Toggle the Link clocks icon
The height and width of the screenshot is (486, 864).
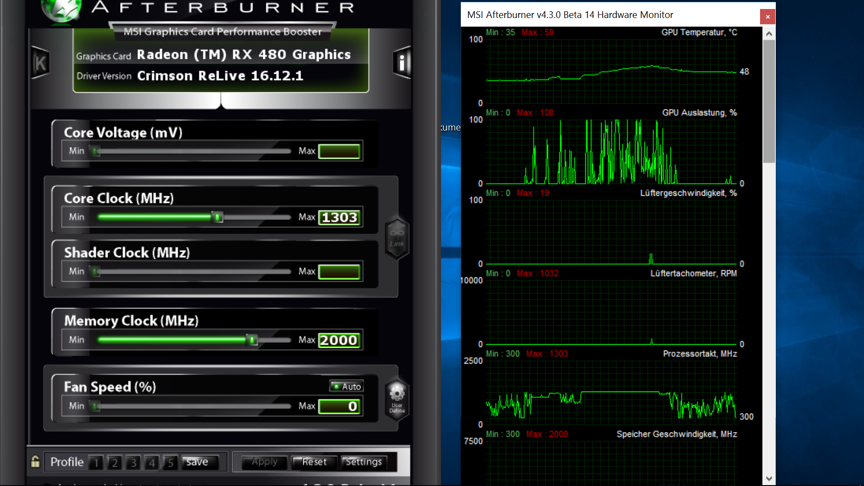pos(397,238)
